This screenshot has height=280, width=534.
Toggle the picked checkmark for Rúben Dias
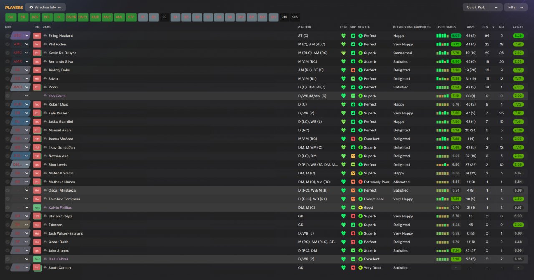tap(8, 104)
